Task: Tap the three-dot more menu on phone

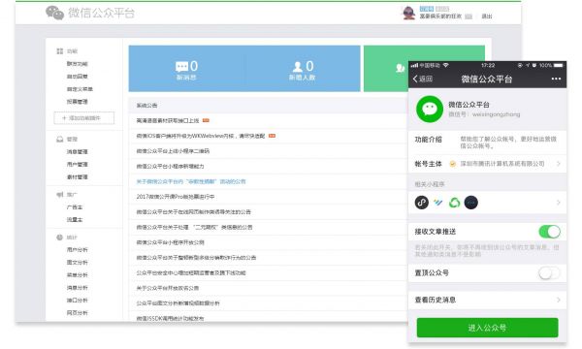Action: 556,79
